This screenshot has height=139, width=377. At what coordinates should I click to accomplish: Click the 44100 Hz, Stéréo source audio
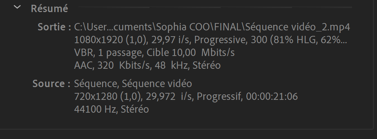point(112,109)
